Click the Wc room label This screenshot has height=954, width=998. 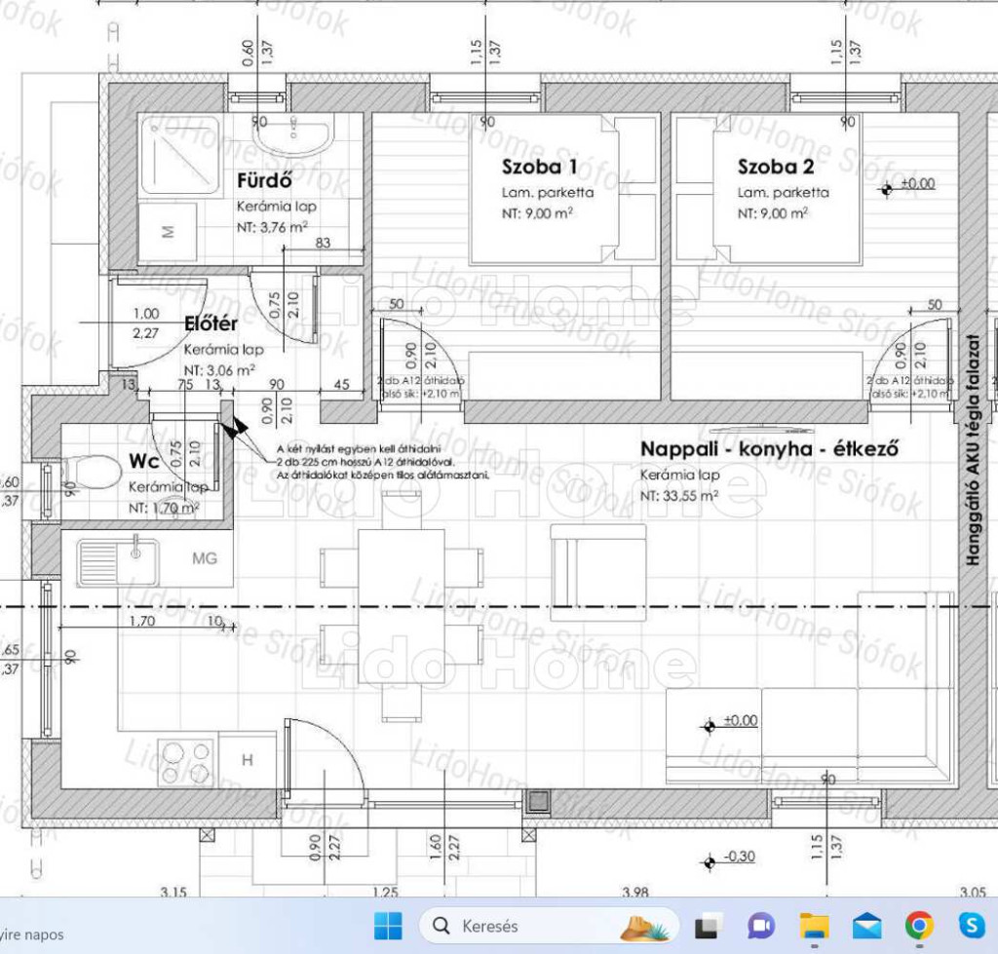tap(145, 460)
